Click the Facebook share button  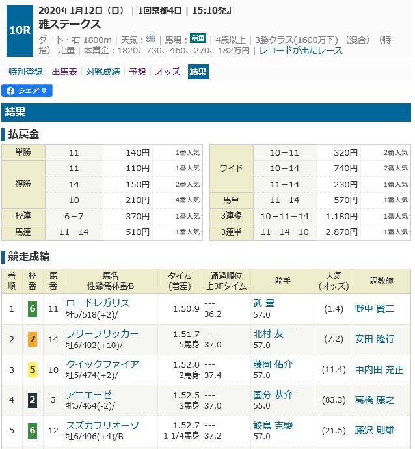27,90
